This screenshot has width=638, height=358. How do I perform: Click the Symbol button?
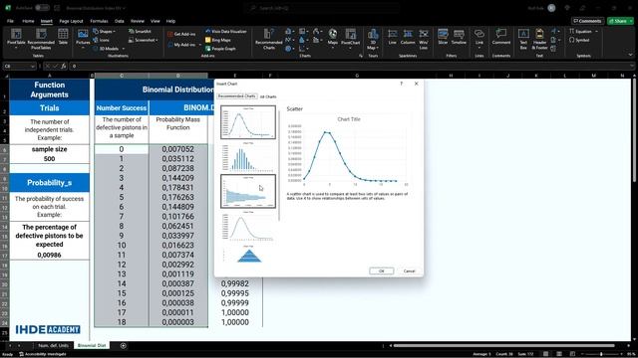(579, 40)
